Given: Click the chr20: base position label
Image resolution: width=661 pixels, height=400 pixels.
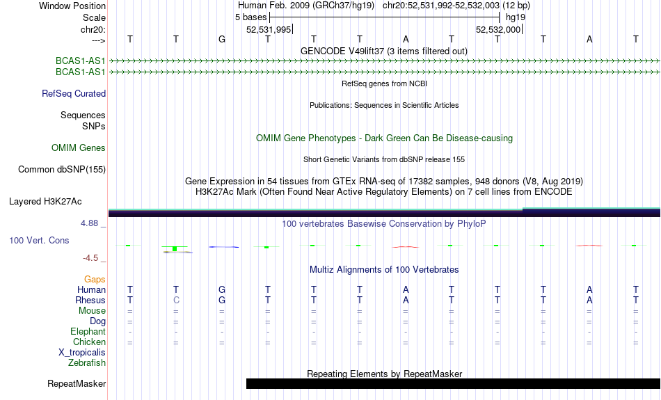Looking at the screenshot, I should (x=93, y=29).
